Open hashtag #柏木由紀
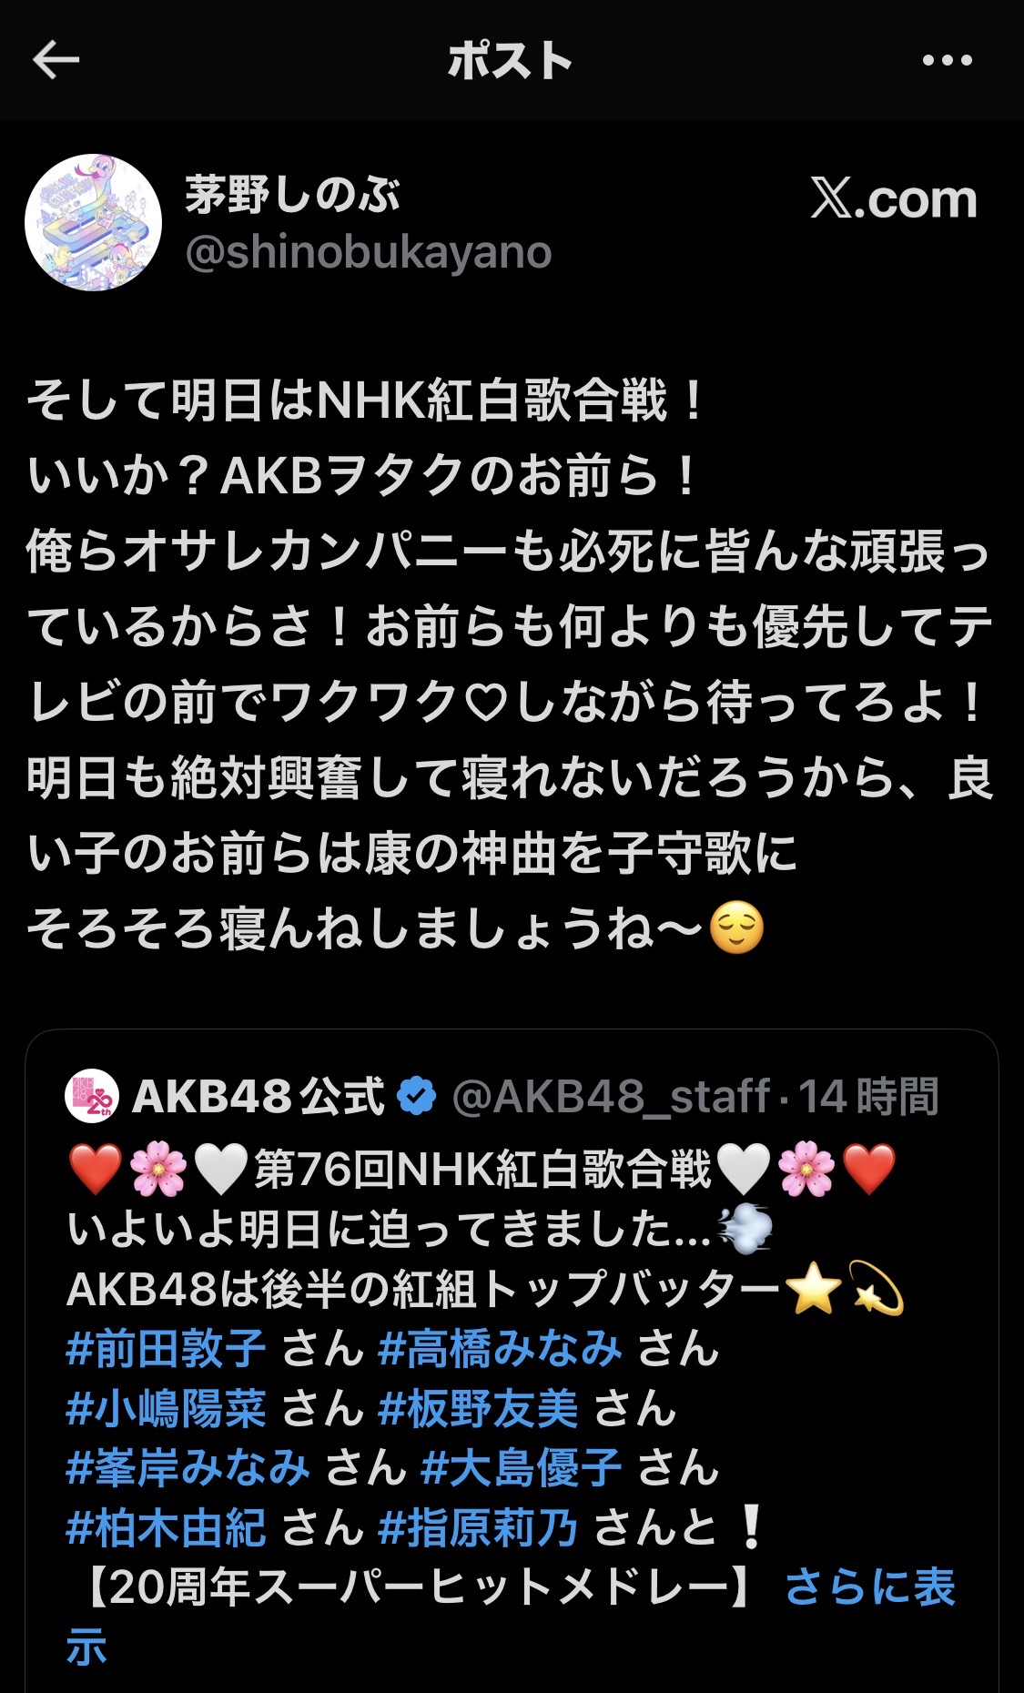Screen dimensions: 1024x1693 point(166,1528)
